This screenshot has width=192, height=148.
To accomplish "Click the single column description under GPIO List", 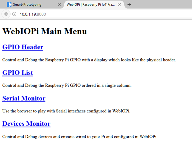I will (67, 85).
